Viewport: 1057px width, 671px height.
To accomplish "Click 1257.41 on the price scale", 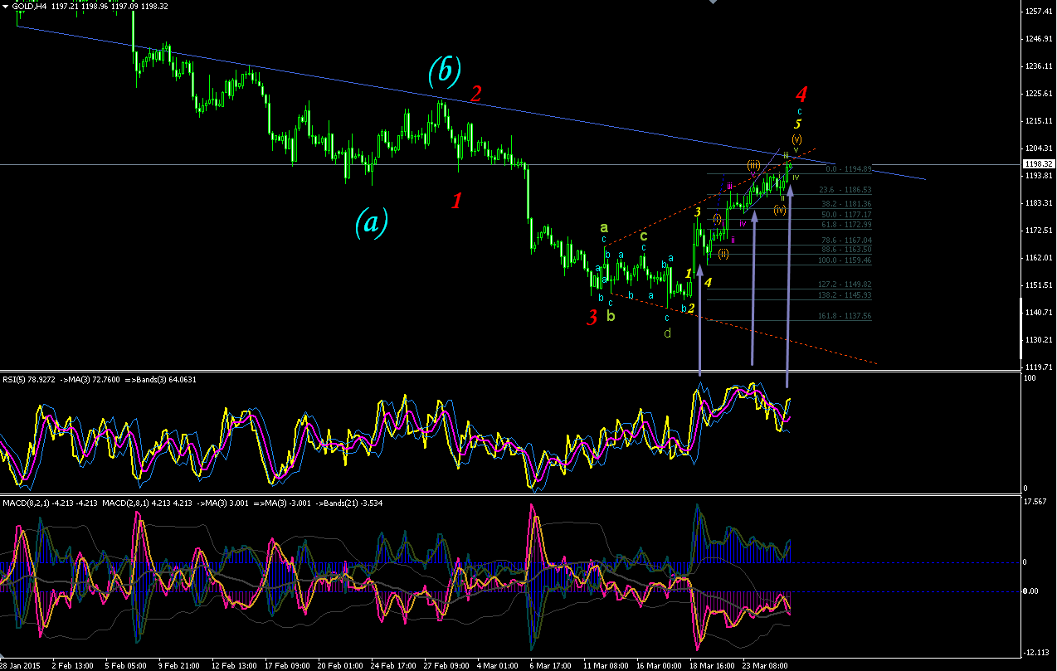I will [1038, 12].
